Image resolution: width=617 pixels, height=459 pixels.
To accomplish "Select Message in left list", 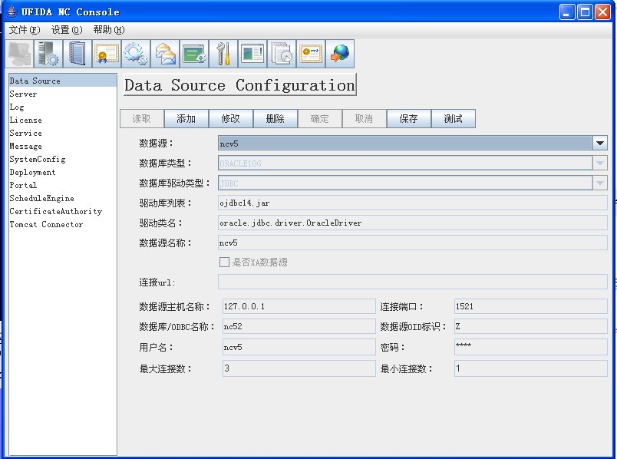I will pyautogui.click(x=63, y=146).
